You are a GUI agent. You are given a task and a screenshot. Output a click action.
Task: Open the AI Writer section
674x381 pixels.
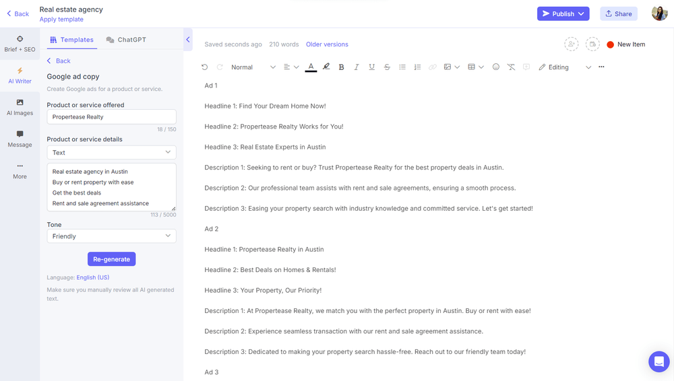point(20,75)
